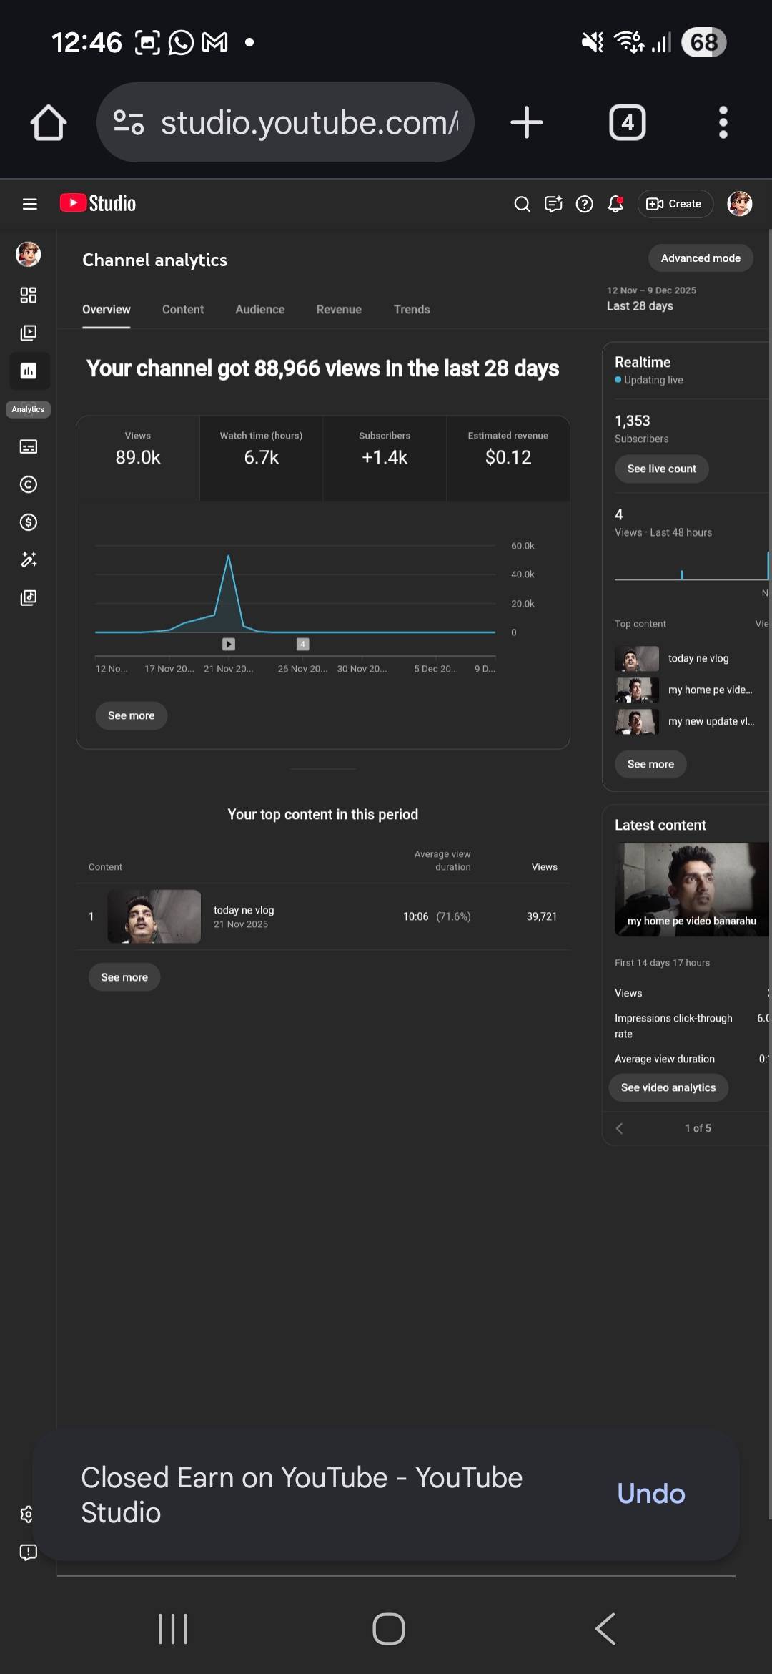Open the notifications bell icon

point(615,204)
